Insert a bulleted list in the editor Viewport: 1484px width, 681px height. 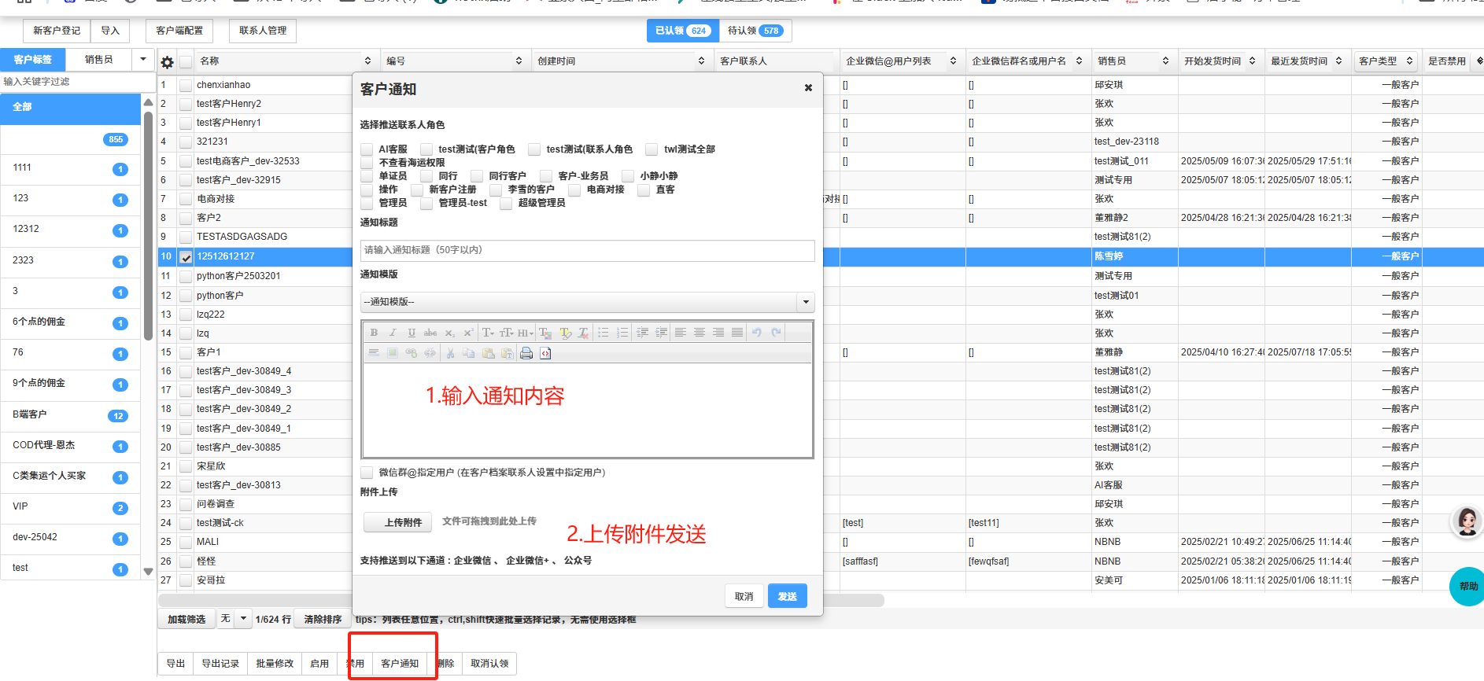(603, 333)
